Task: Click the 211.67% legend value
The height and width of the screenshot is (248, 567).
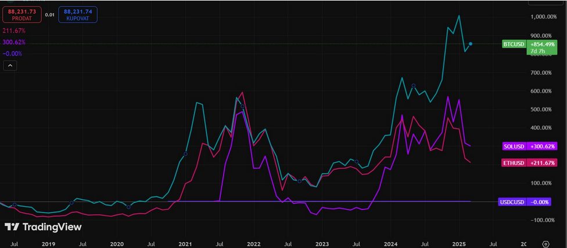Action: click(14, 31)
